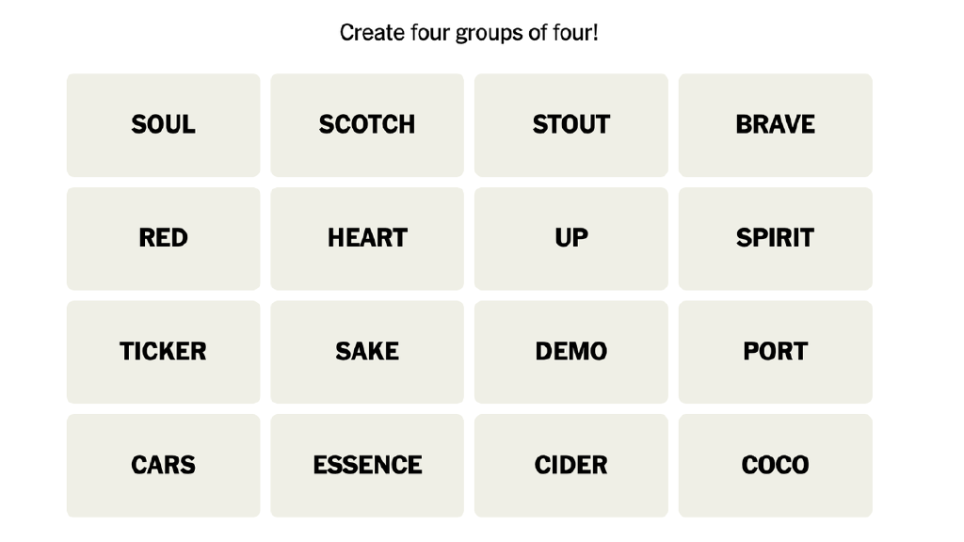Toggle selection of the word ESSENCE

pos(367,465)
